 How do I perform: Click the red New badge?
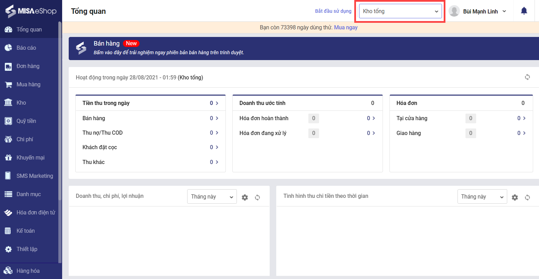point(131,43)
